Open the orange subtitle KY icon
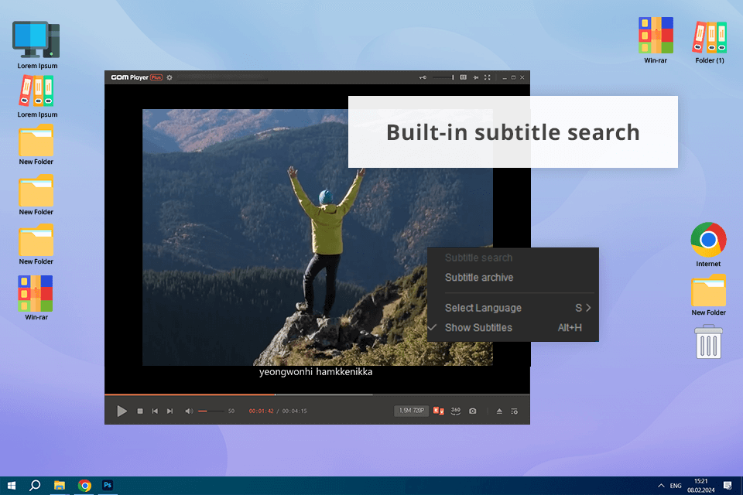This screenshot has width=743, height=495. tap(438, 411)
